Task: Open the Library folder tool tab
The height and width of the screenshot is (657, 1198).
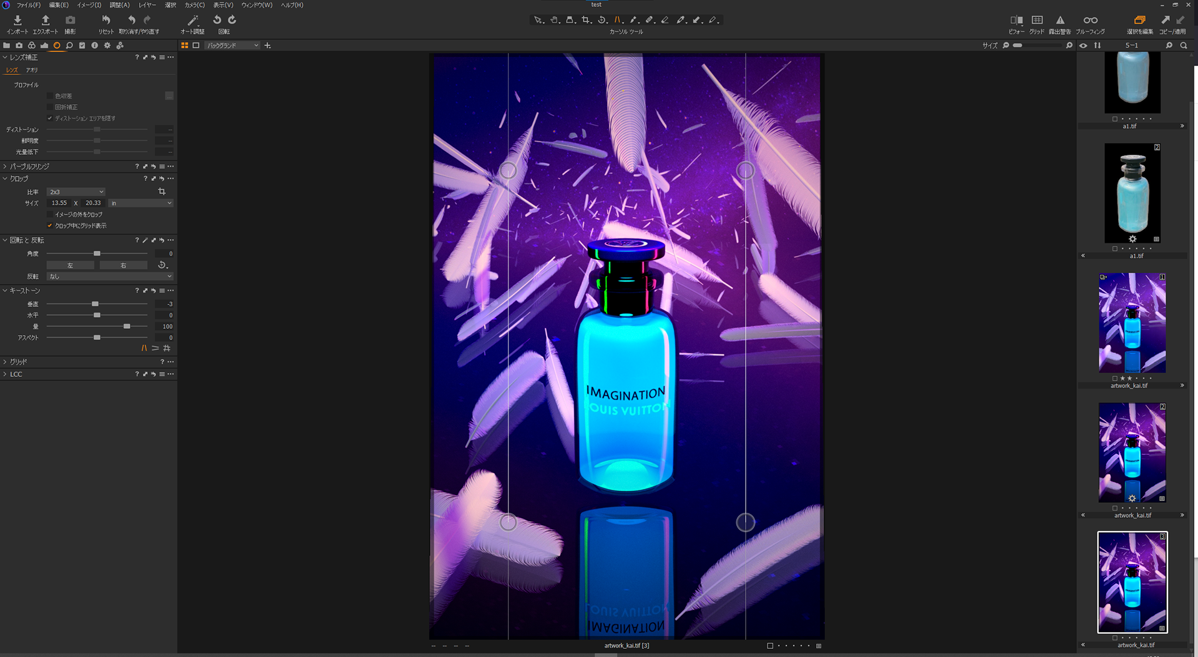Action: [6, 46]
